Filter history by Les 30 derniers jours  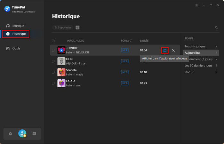[198, 66]
